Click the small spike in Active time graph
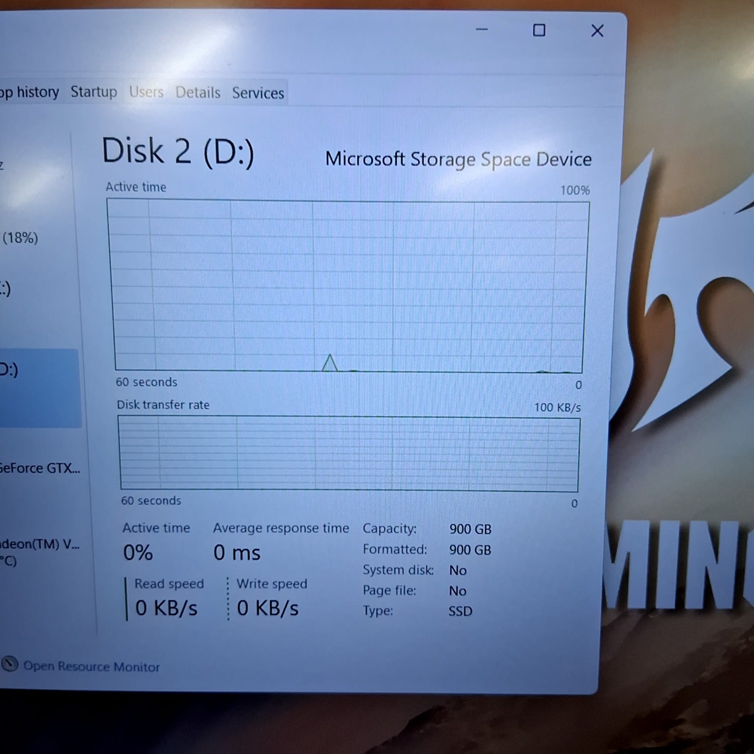The image size is (754, 754). [330, 363]
